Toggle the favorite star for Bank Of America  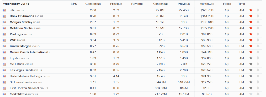click(x=251, y=16)
